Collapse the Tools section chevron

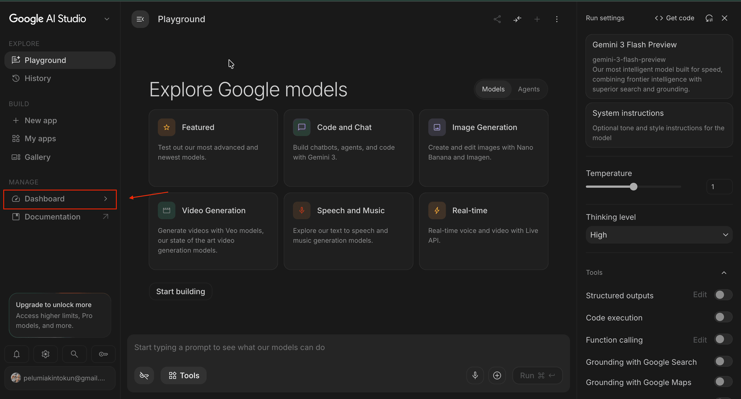724,273
